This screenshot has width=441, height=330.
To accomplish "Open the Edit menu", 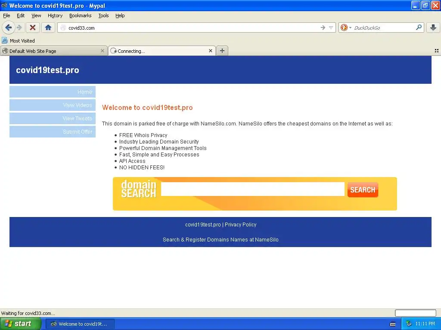I will 21,16.
